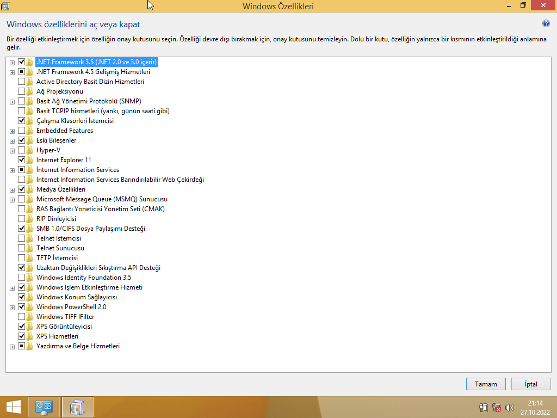Open the network status tray icon
Image resolution: width=557 pixels, height=418 pixels.
tap(497, 408)
